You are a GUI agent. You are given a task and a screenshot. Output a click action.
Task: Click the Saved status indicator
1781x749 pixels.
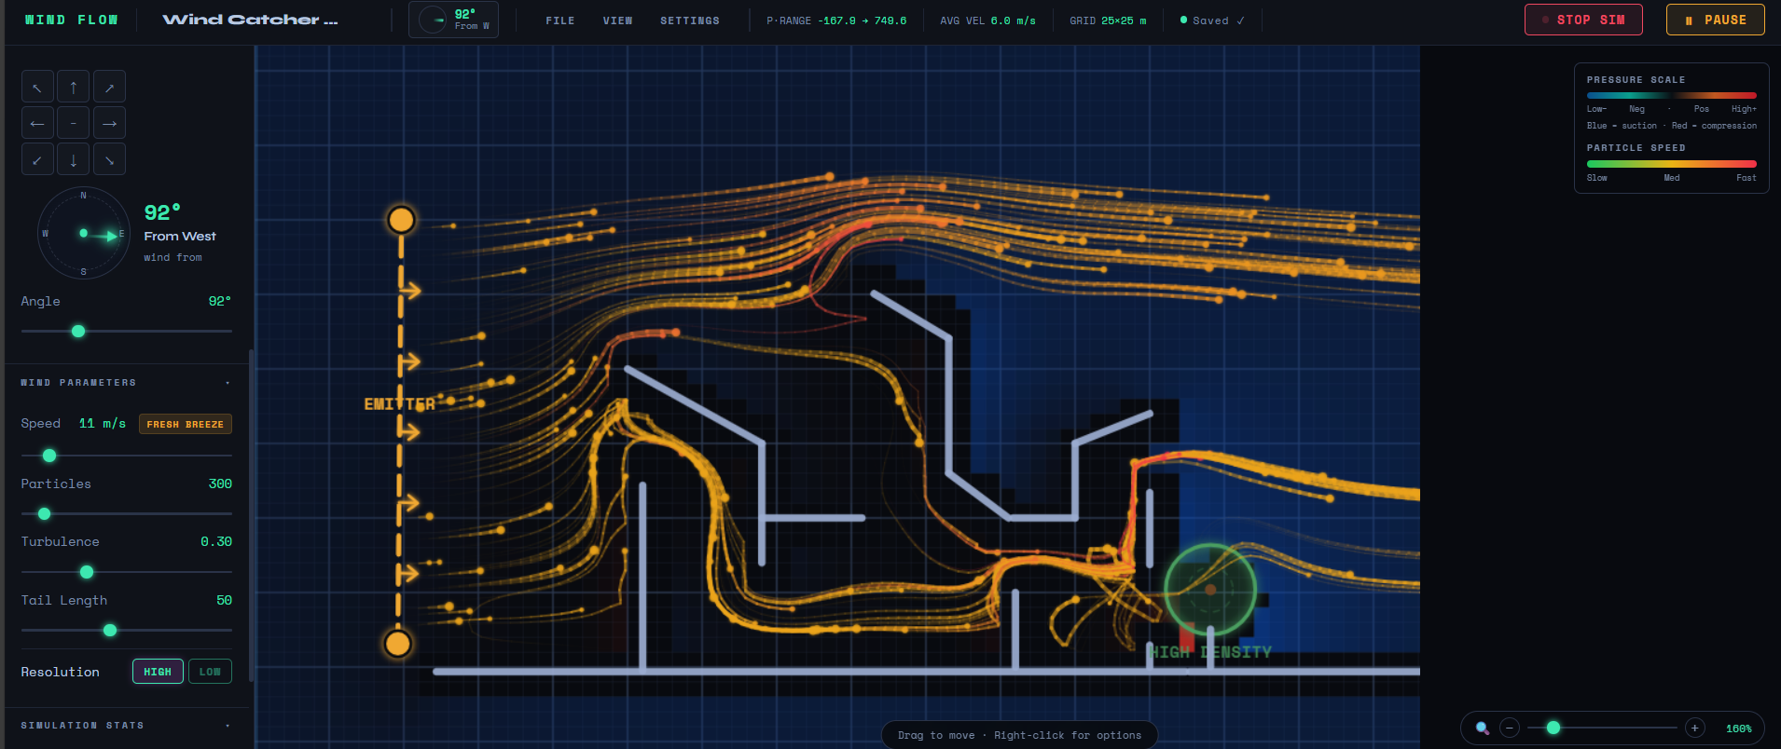click(x=1212, y=20)
